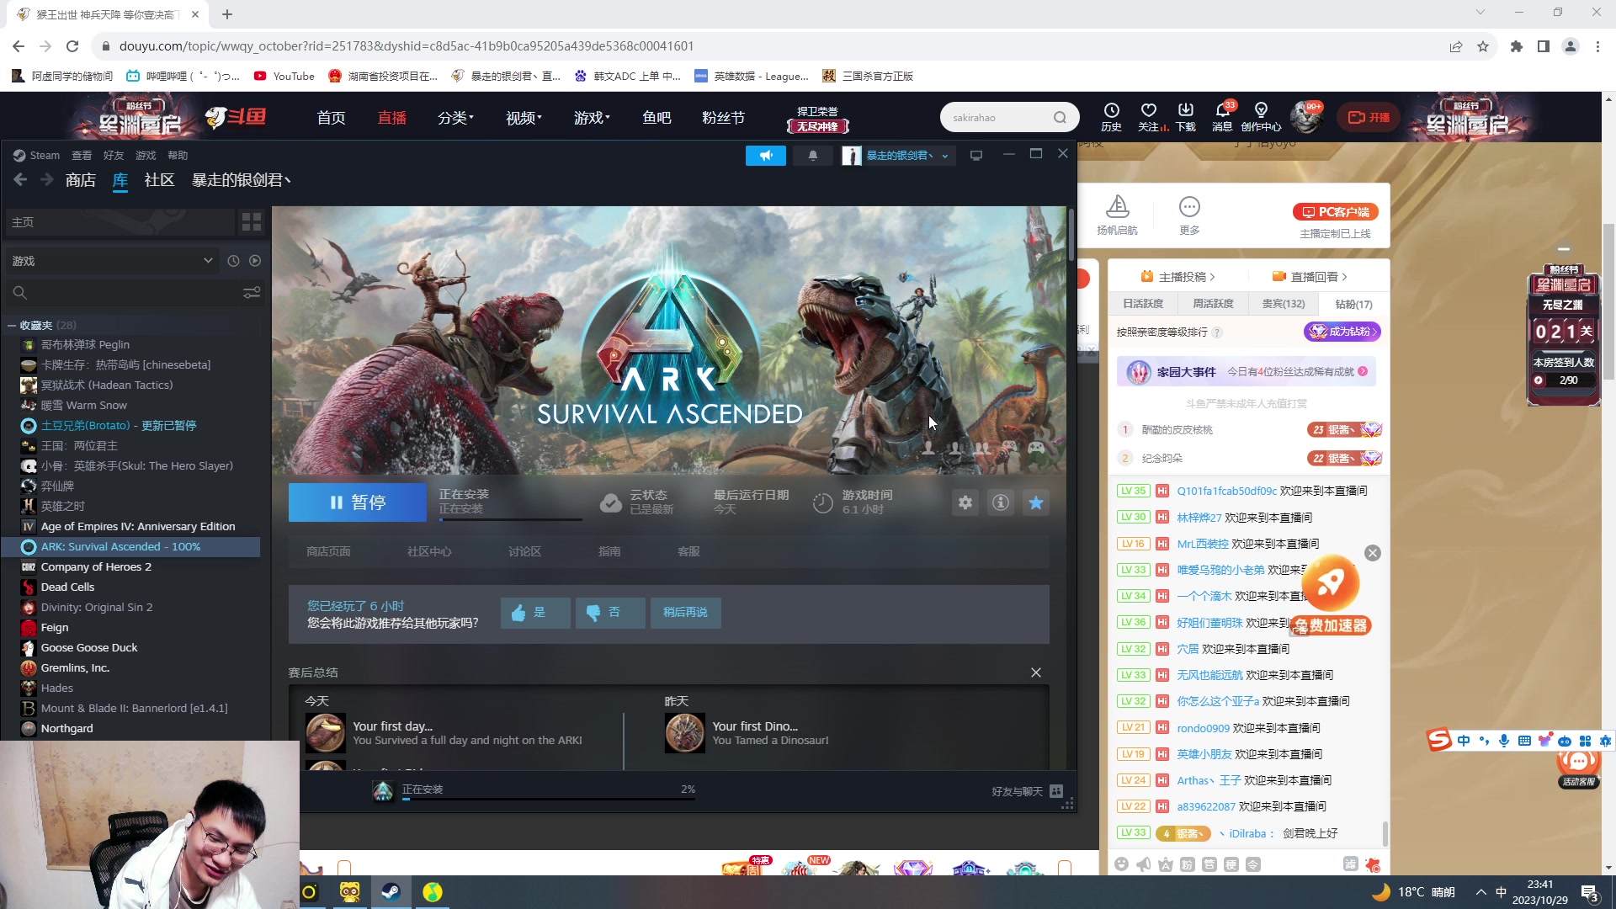Click the 稍后再说 button
Screen dimensions: 1616x909
(685, 613)
